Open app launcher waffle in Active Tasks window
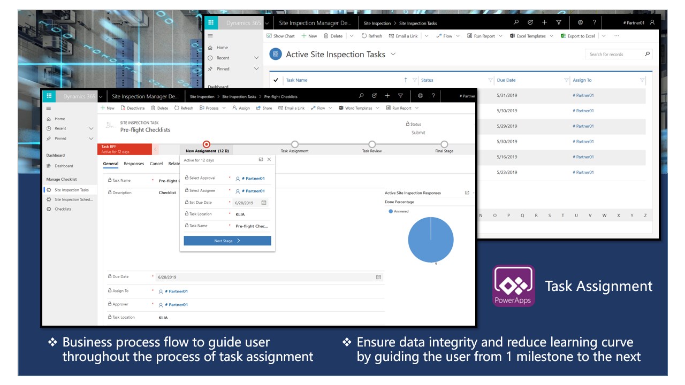The height and width of the screenshot is (385, 685). coord(211,22)
